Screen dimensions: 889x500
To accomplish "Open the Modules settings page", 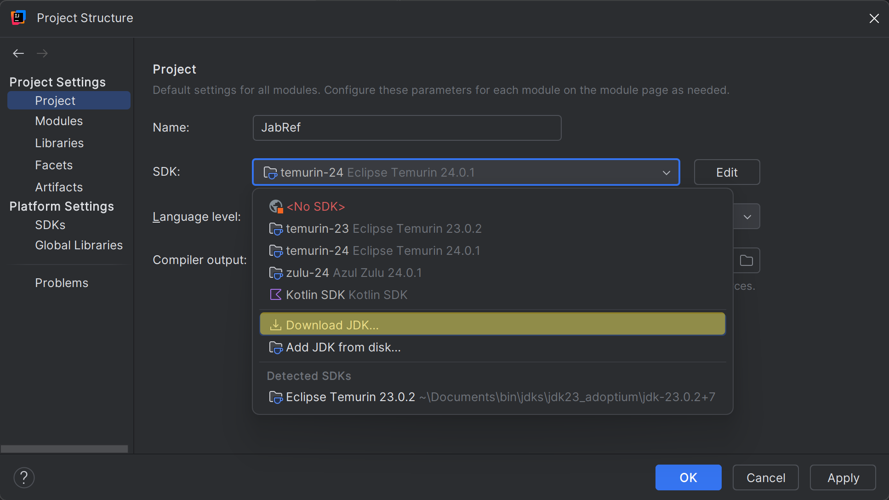I will click(x=59, y=121).
